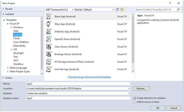Select WCF in the templates tree
Viewport: 184px width, 112px height.
(x=16, y=60)
